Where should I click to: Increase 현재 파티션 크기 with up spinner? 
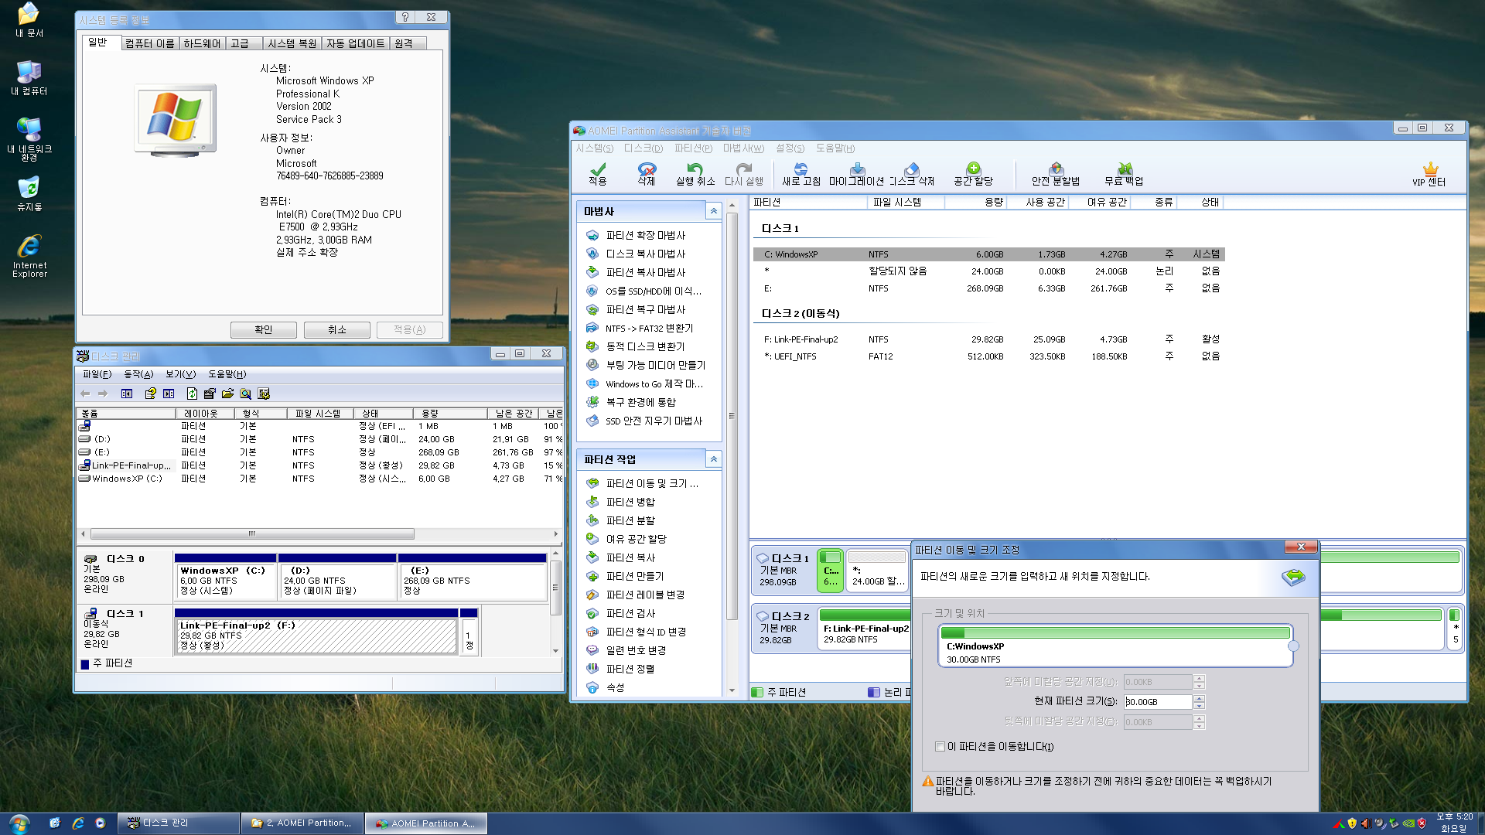tap(1199, 698)
